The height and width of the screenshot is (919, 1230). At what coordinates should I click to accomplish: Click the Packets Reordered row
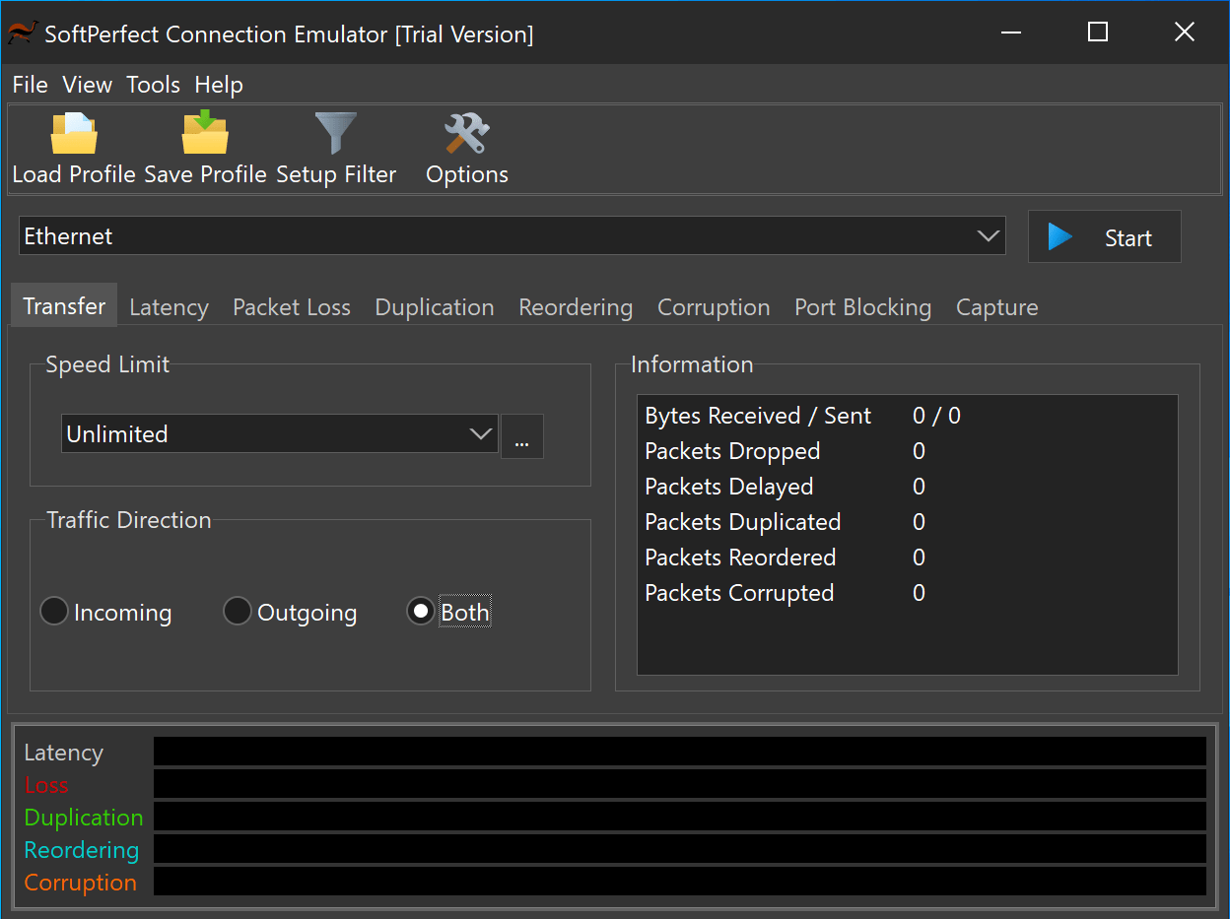(907, 558)
